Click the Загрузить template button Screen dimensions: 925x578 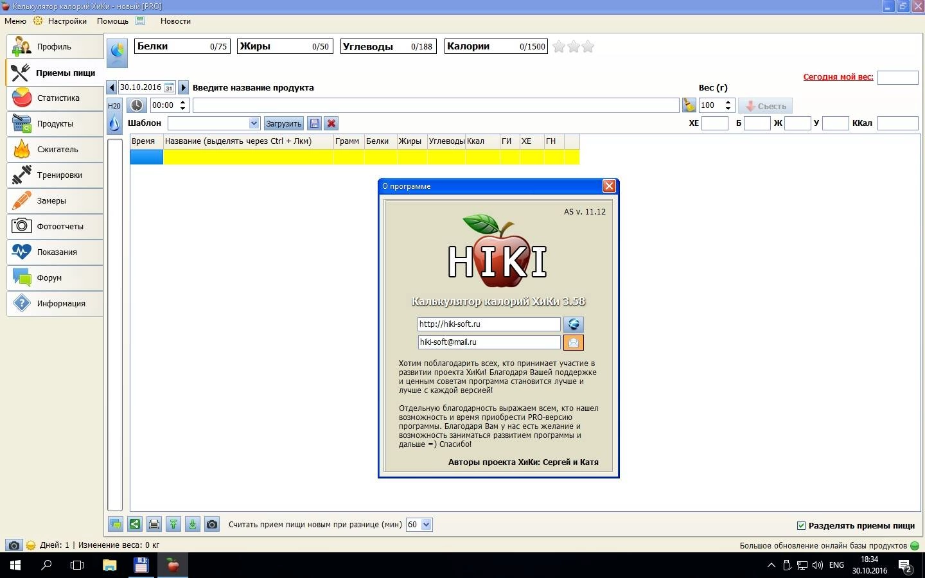pyautogui.click(x=283, y=123)
